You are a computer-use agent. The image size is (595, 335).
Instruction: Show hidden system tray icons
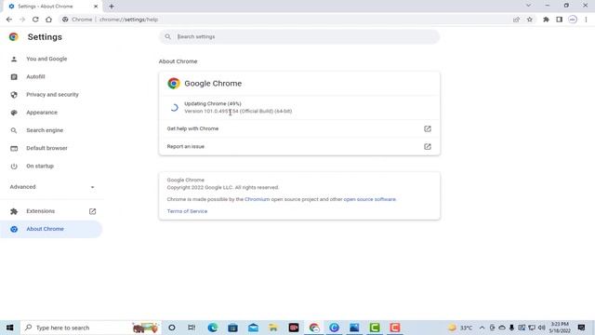coord(482,328)
